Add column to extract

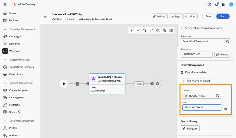coord(196,81)
